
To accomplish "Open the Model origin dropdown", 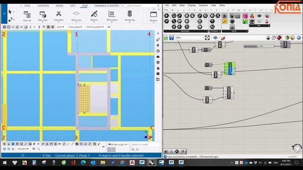I will 117,144.
